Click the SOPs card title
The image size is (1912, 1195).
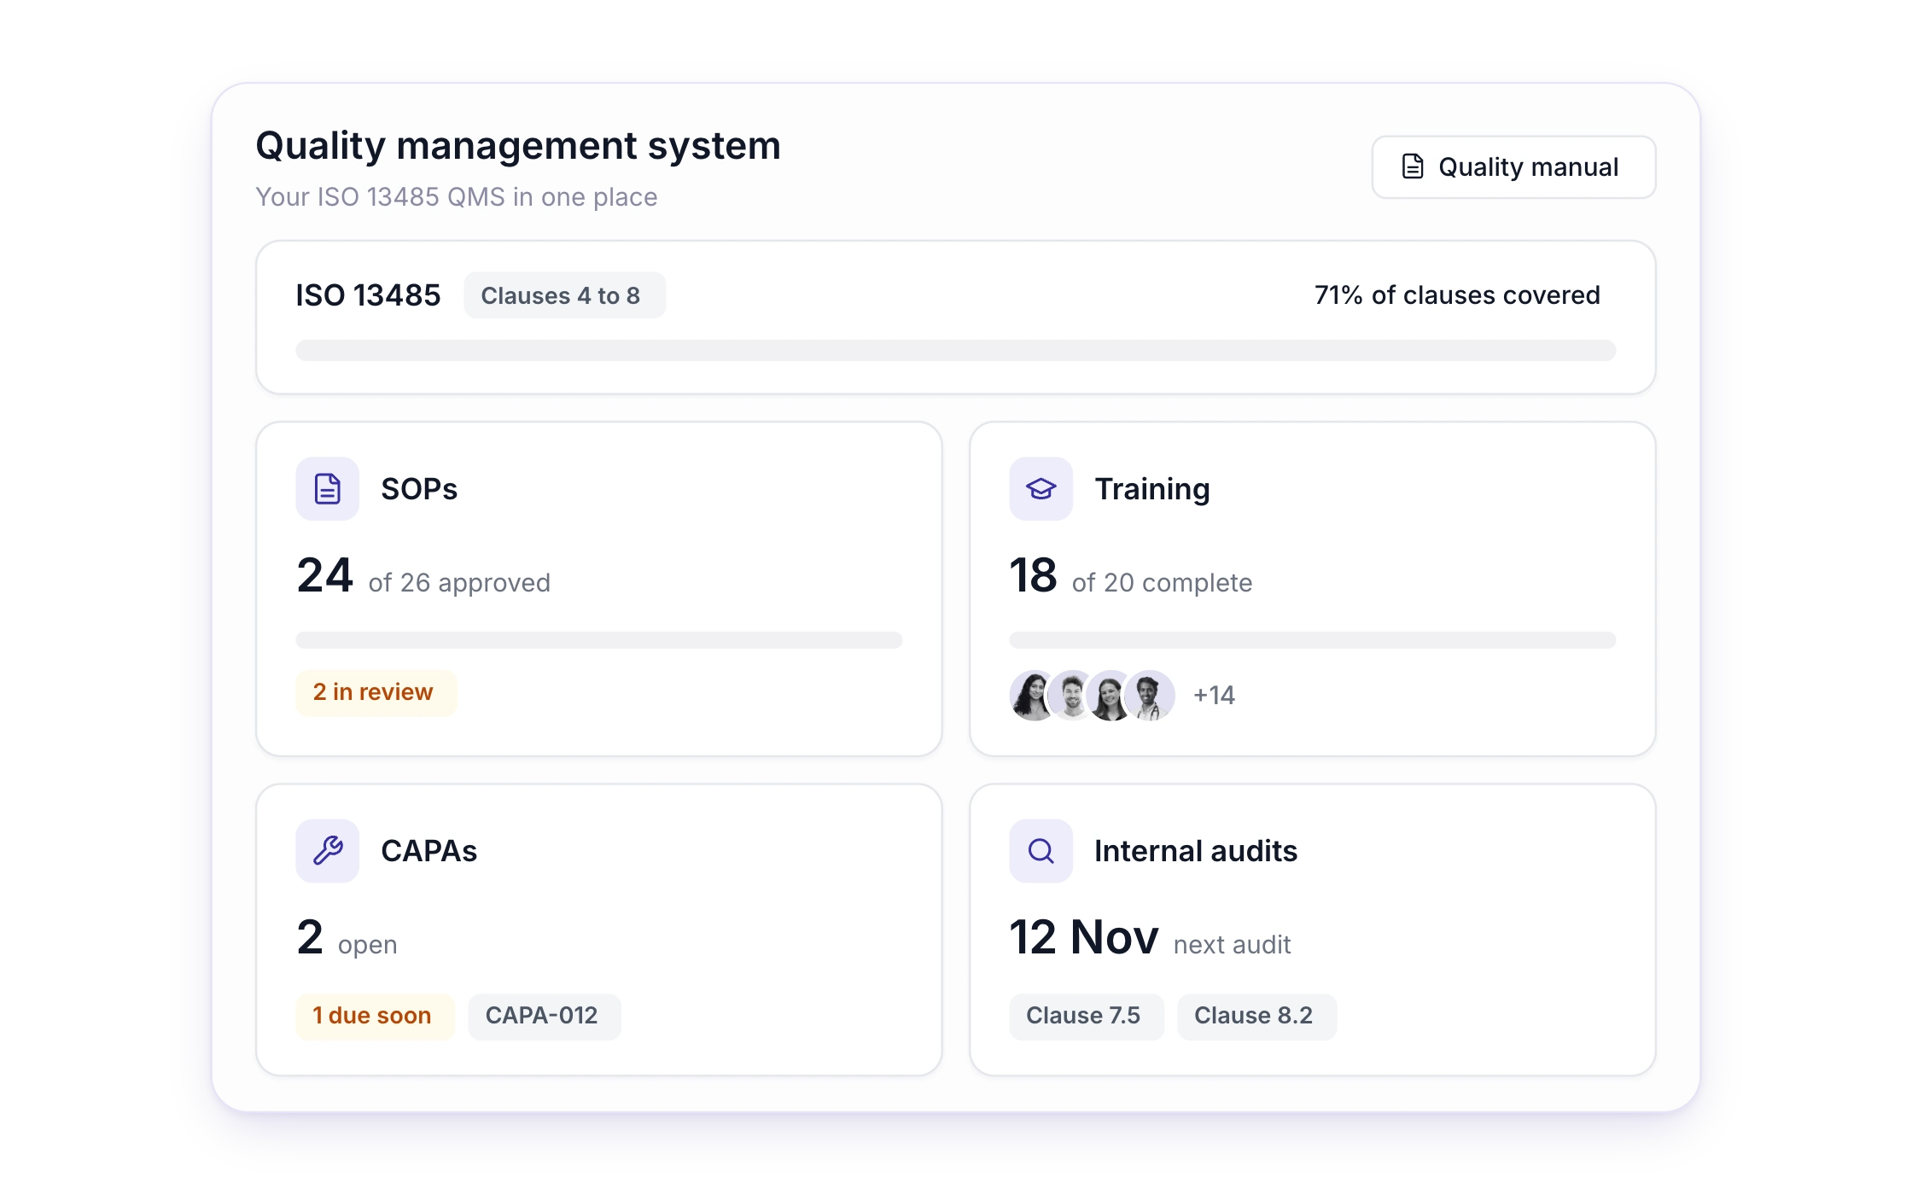point(419,489)
